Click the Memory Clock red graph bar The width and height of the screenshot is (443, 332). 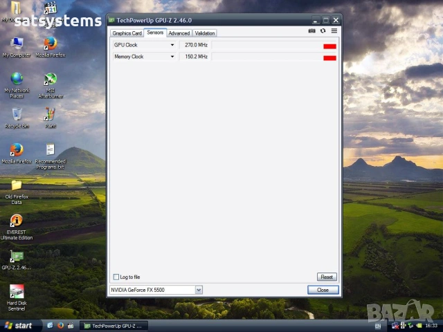(329, 58)
